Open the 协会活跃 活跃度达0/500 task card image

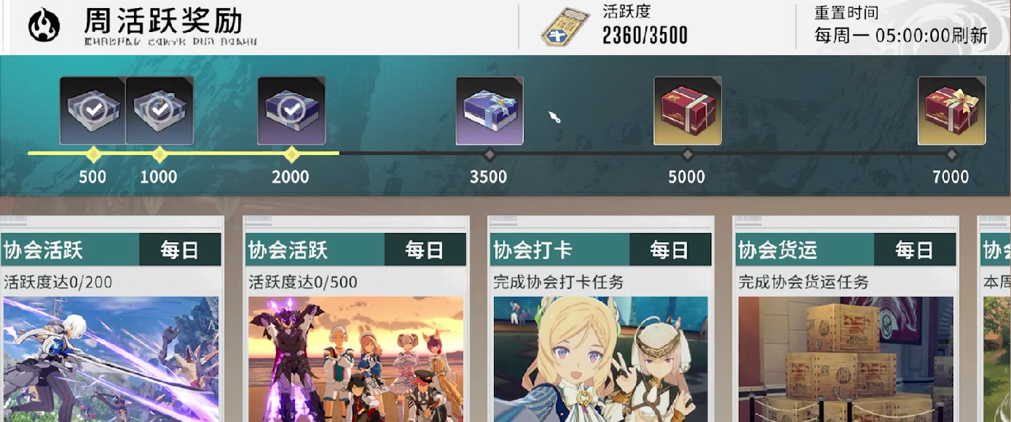click(x=355, y=359)
